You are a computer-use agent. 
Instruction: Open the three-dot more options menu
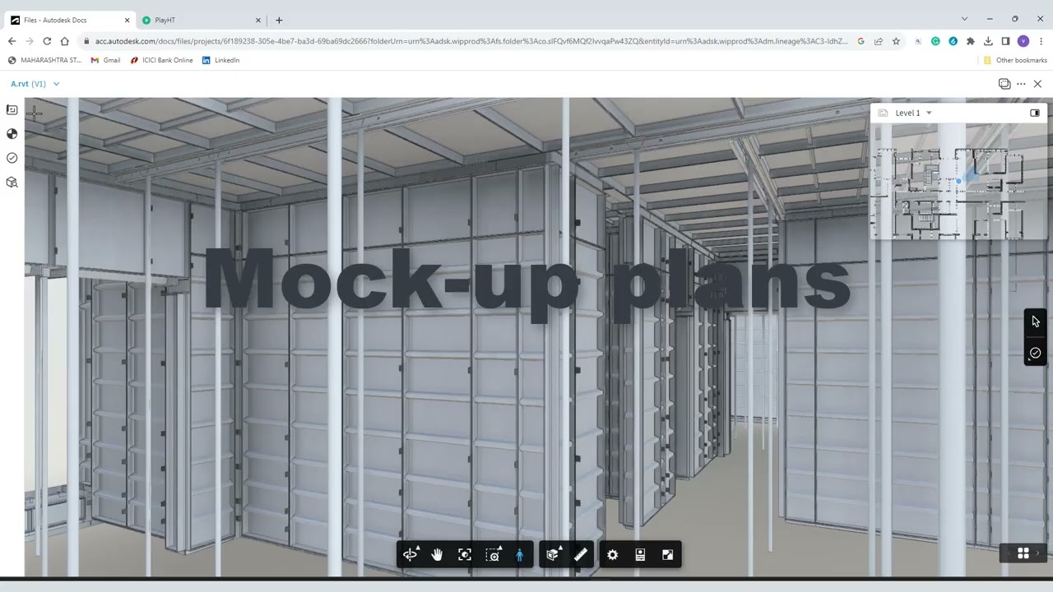pyautogui.click(x=1021, y=84)
